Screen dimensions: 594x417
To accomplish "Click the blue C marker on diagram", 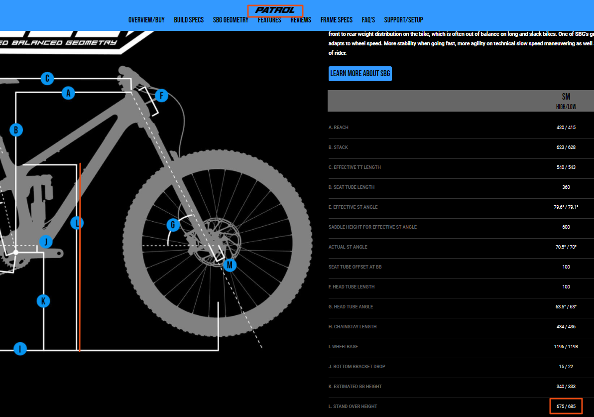I will point(47,78).
